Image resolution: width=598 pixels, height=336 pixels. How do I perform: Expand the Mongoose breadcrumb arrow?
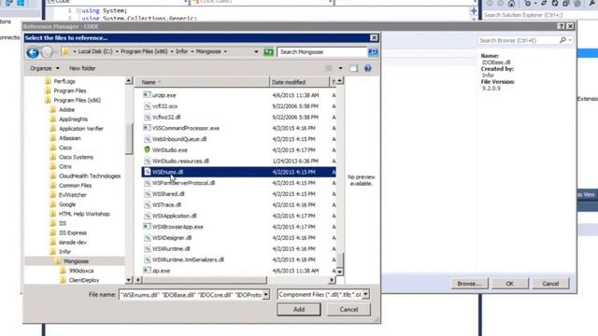click(225, 51)
